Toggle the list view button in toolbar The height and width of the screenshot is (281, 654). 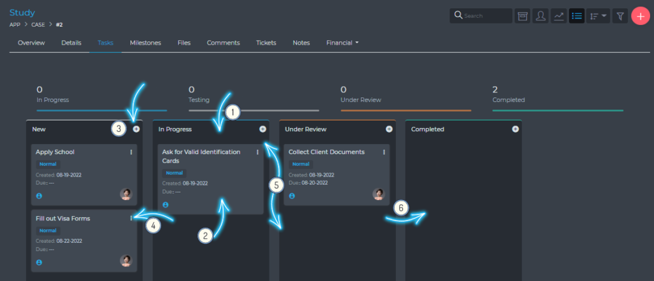577,16
